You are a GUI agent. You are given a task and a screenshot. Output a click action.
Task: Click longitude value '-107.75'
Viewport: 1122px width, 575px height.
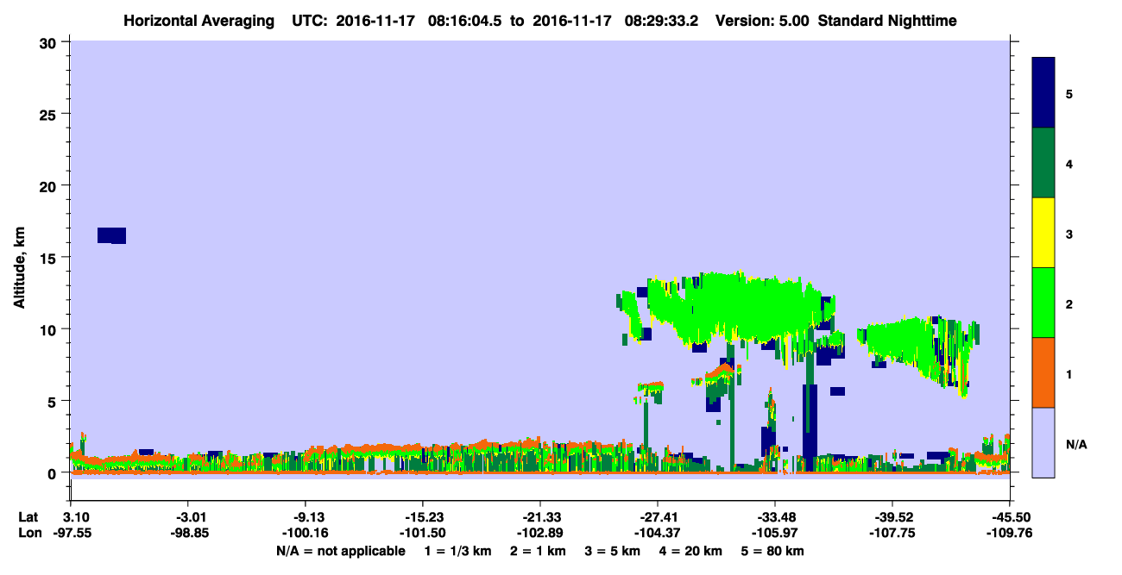(x=891, y=533)
